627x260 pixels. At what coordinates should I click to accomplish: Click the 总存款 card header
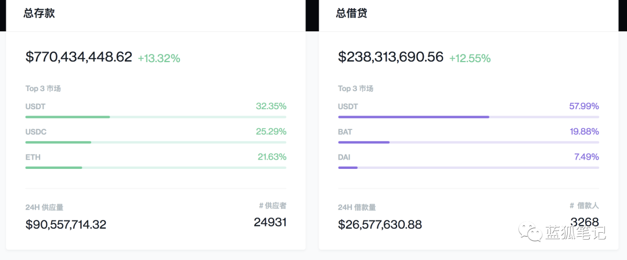[156, 15]
